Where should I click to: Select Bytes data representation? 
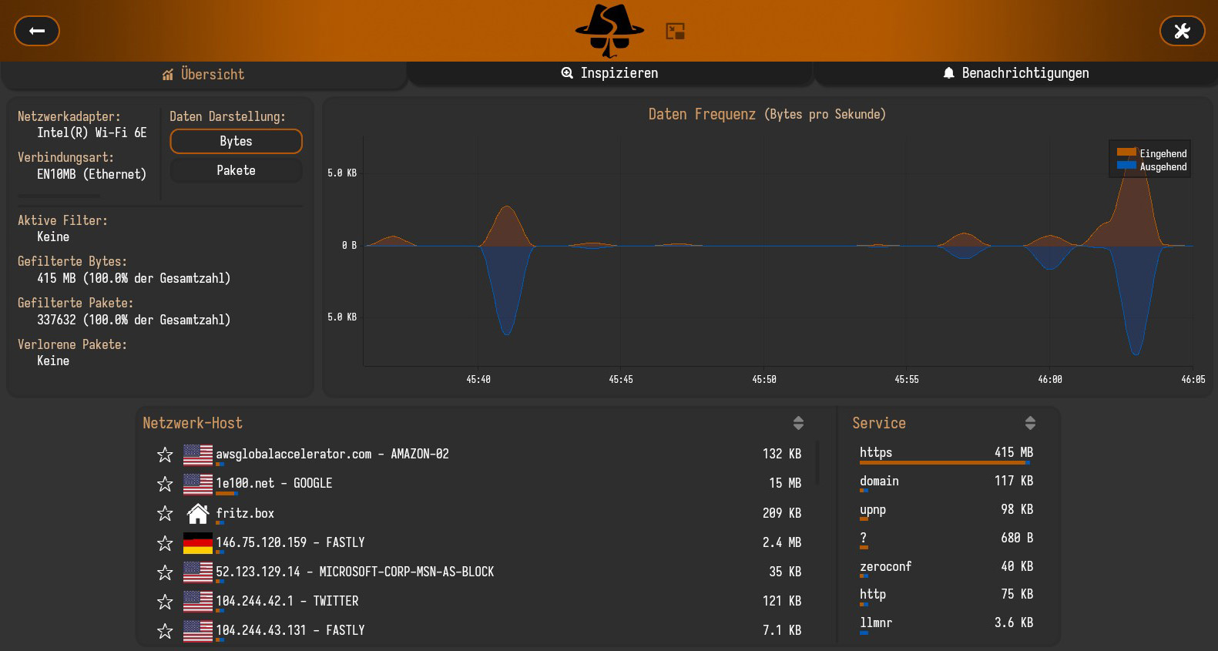coord(236,141)
